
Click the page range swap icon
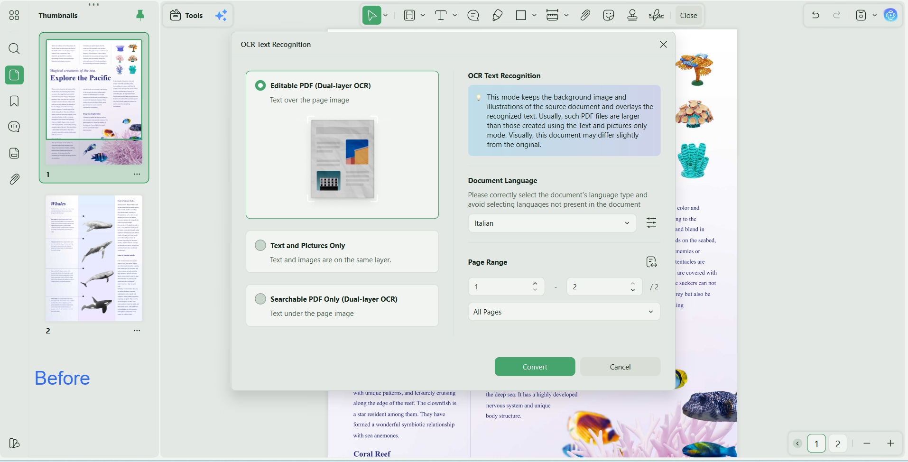click(x=651, y=262)
